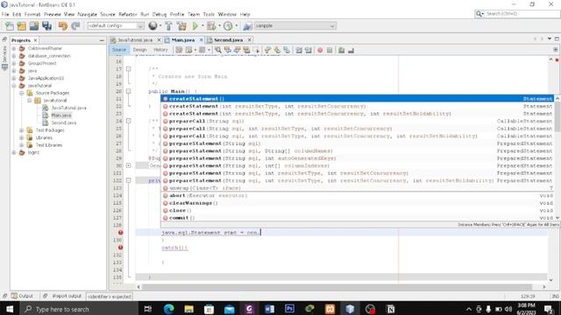Expand the GroupProject project node

click(x=14, y=63)
